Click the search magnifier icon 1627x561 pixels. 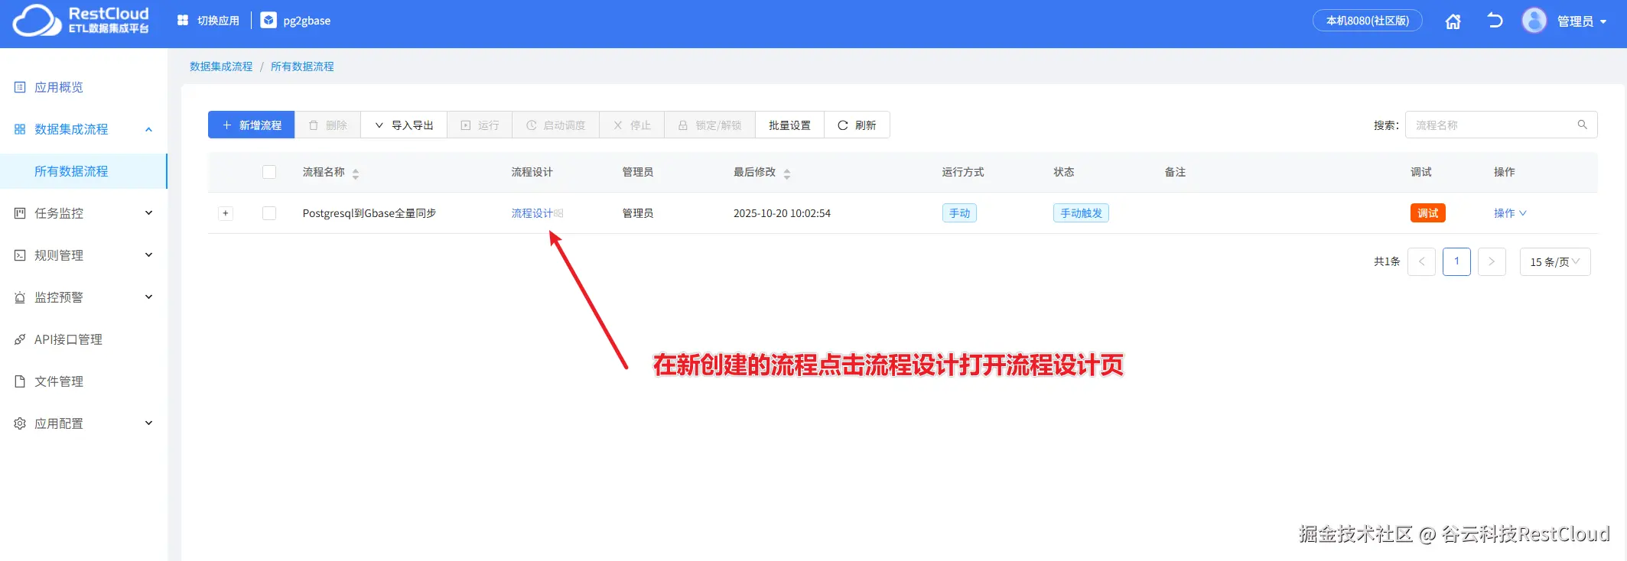1582,125
